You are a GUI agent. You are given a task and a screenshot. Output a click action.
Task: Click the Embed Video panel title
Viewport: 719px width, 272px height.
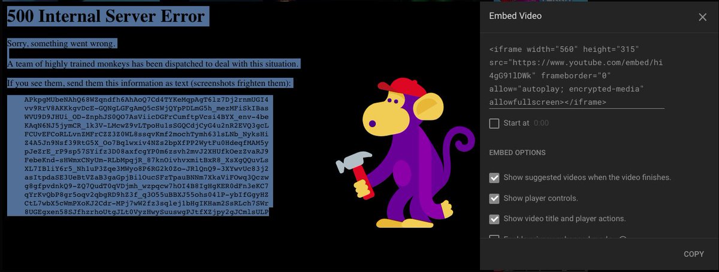[515, 16]
